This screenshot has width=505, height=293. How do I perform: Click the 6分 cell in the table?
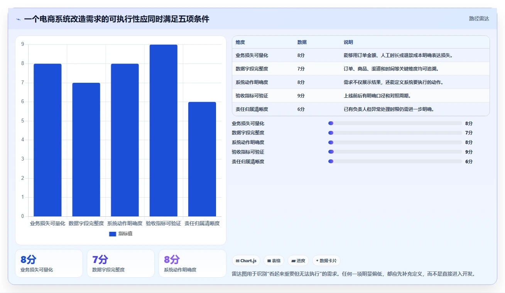coord(301,109)
